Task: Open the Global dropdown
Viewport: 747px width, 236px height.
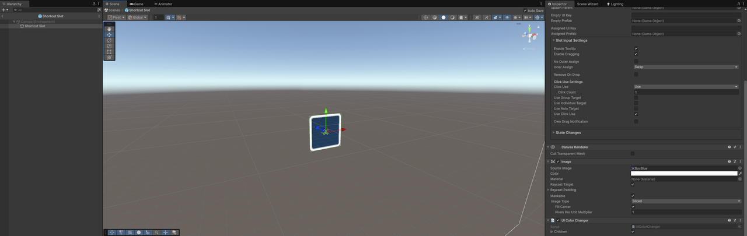Action: (x=137, y=17)
